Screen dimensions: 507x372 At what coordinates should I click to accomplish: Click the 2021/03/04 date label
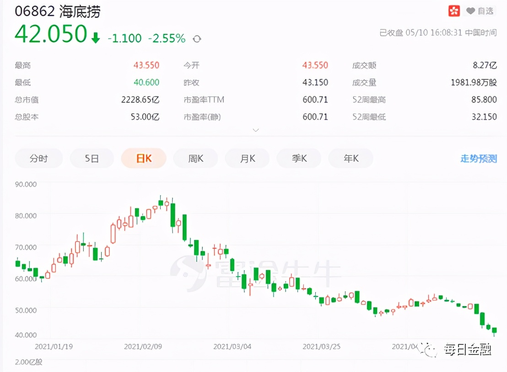232,346
